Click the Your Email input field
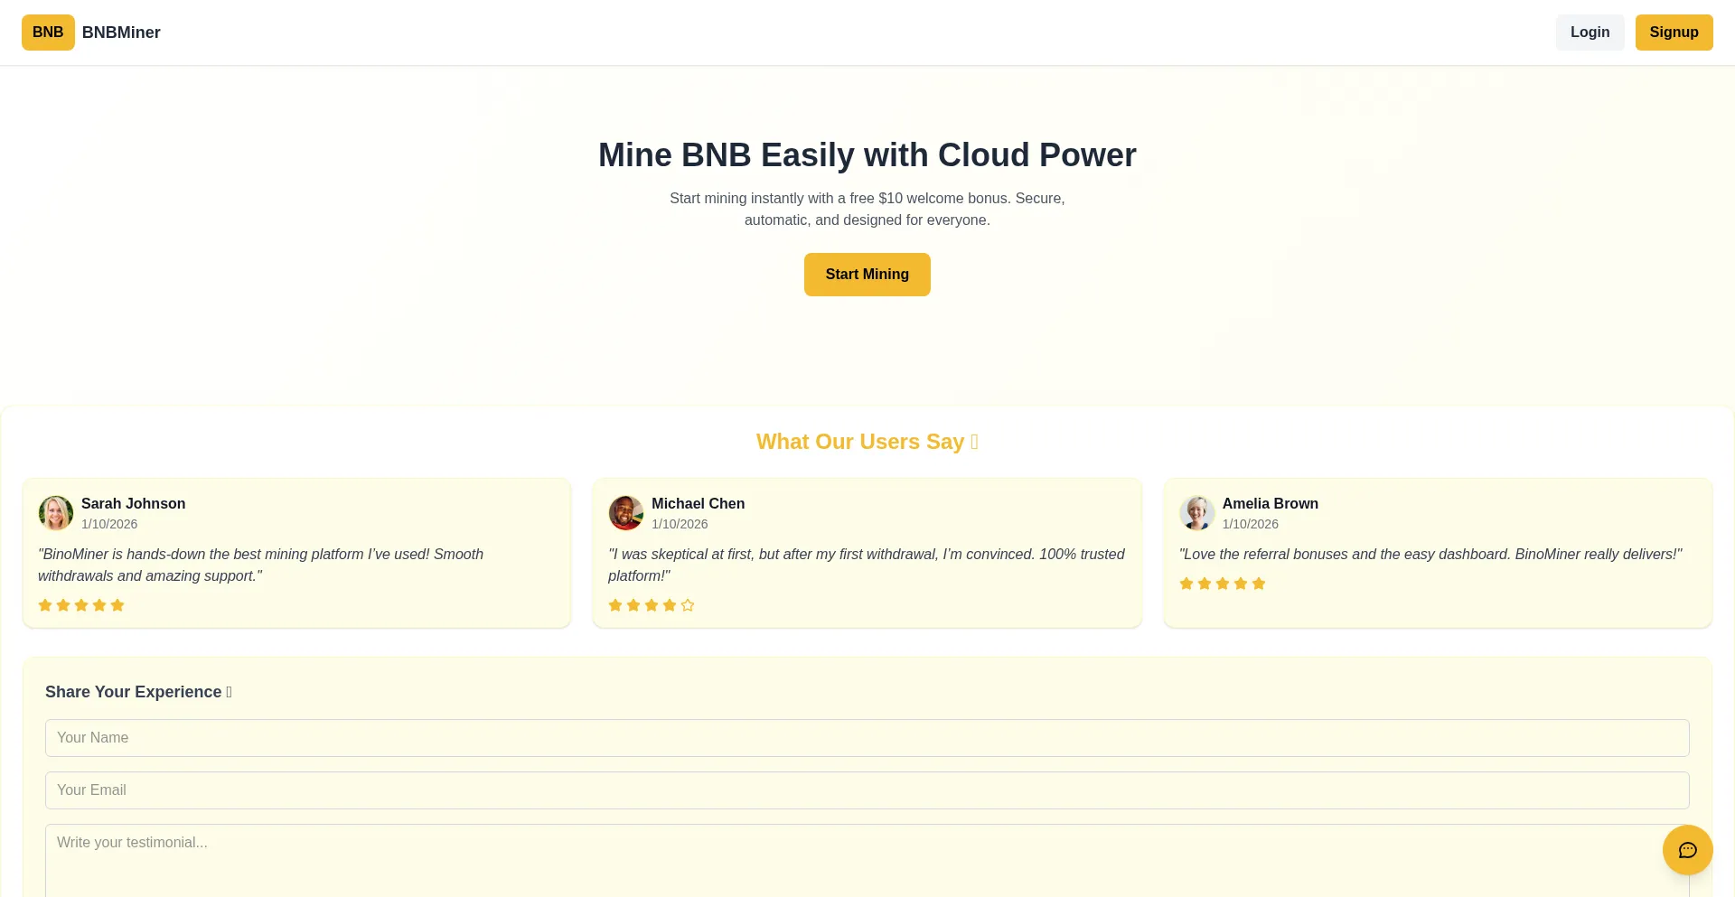 coord(867,790)
